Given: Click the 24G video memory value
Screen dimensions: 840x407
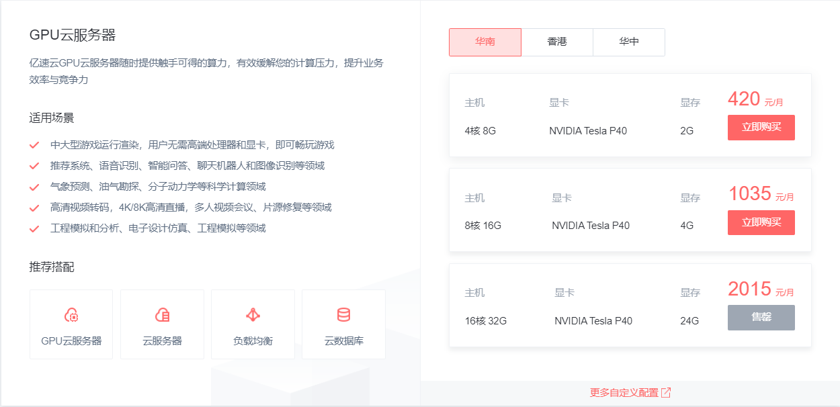Looking at the screenshot, I should pyautogui.click(x=689, y=320).
